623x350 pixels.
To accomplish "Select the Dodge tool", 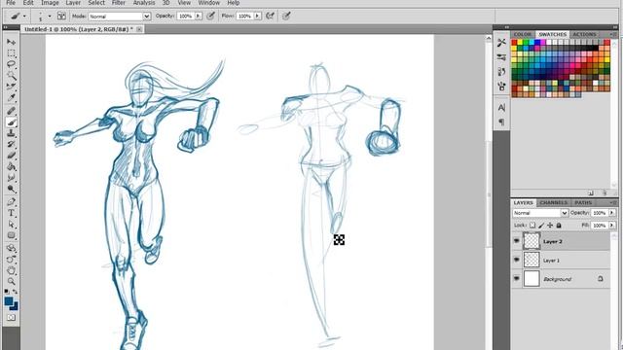I will pos(11,189).
